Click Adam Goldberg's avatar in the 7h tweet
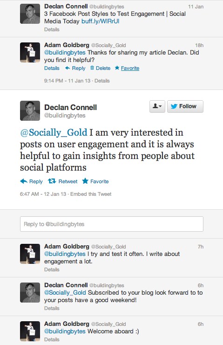 point(30,254)
